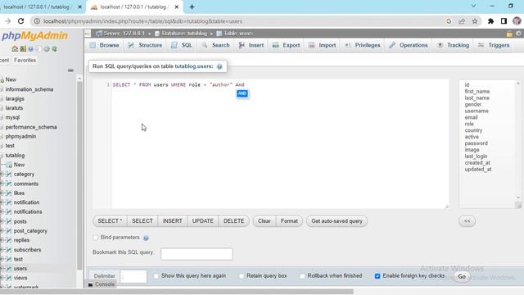Viewport: 524px width, 295px height.
Task: Tick 'Show this query here again'
Action: click(156, 276)
